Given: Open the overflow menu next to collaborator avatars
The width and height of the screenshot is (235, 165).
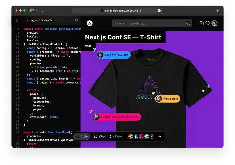Looking at the screenshot, I should coord(159,137).
